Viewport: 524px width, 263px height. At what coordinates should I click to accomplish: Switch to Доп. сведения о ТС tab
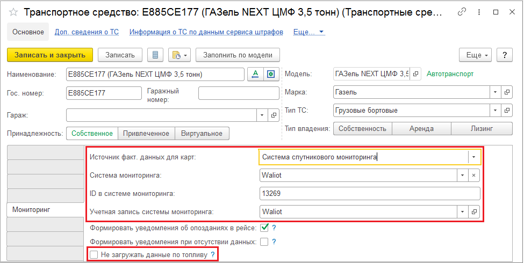click(87, 32)
